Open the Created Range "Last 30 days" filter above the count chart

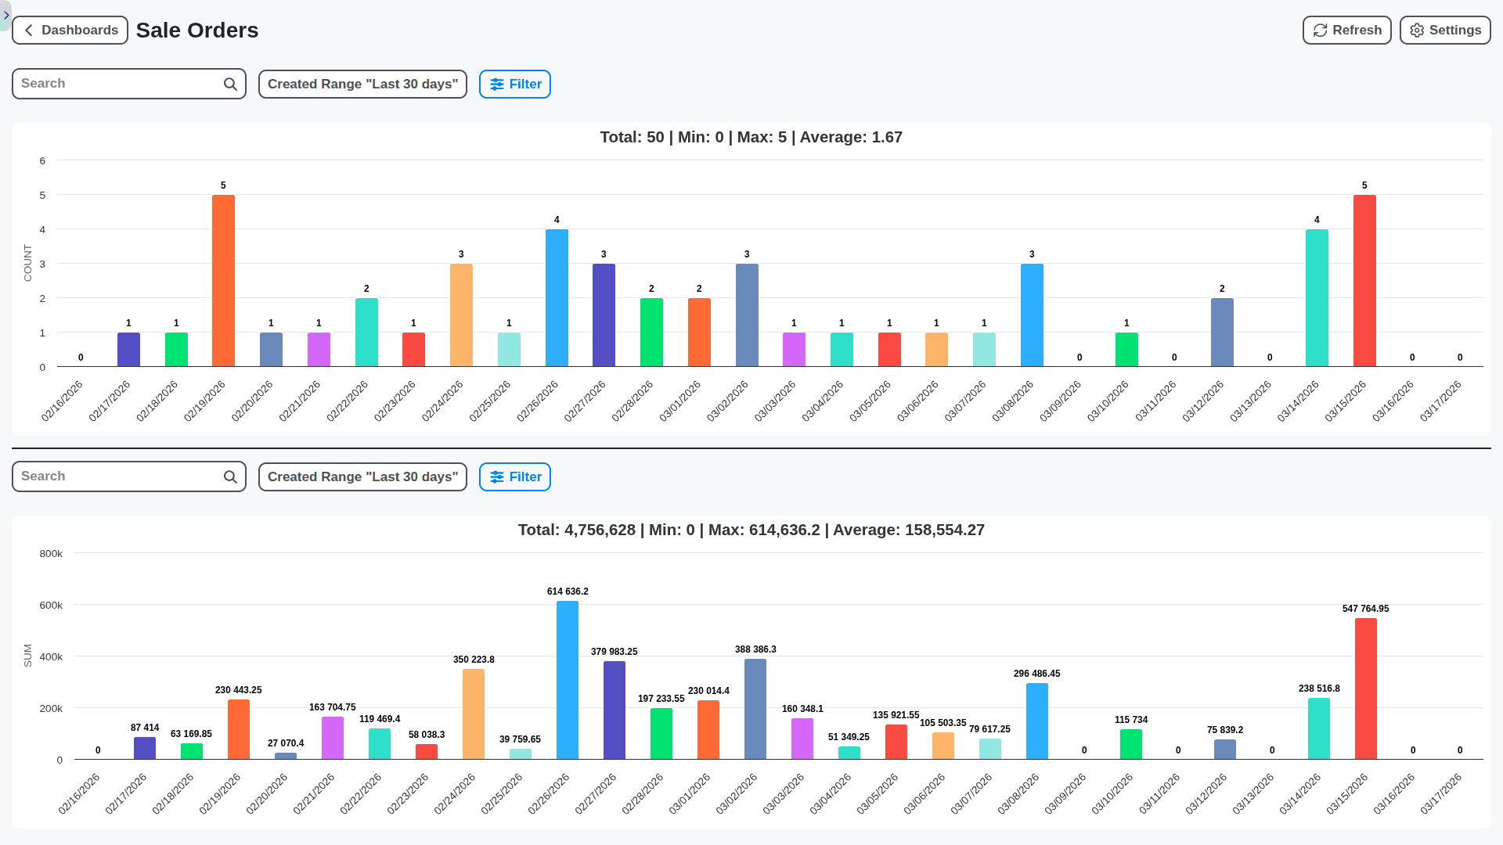pyautogui.click(x=362, y=84)
